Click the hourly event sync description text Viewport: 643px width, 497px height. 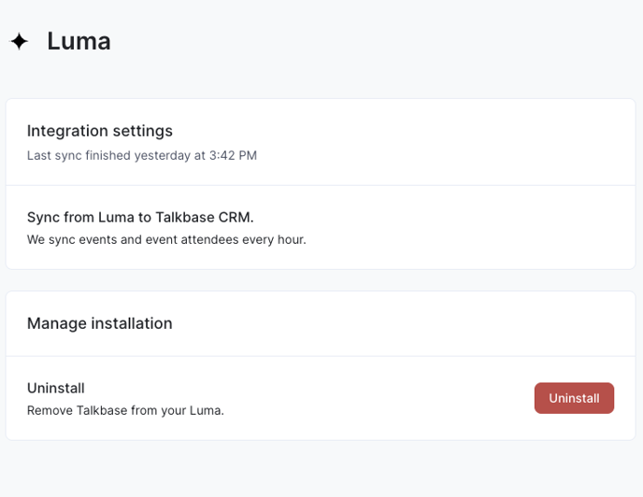pos(166,239)
